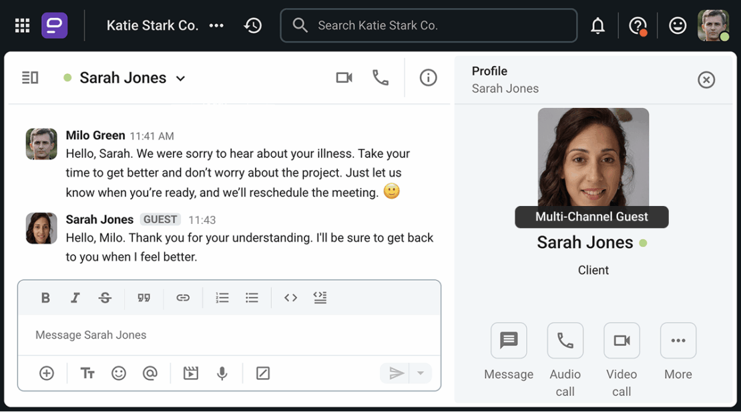
Task: Insert a link in message
Action: click(183, 298)
